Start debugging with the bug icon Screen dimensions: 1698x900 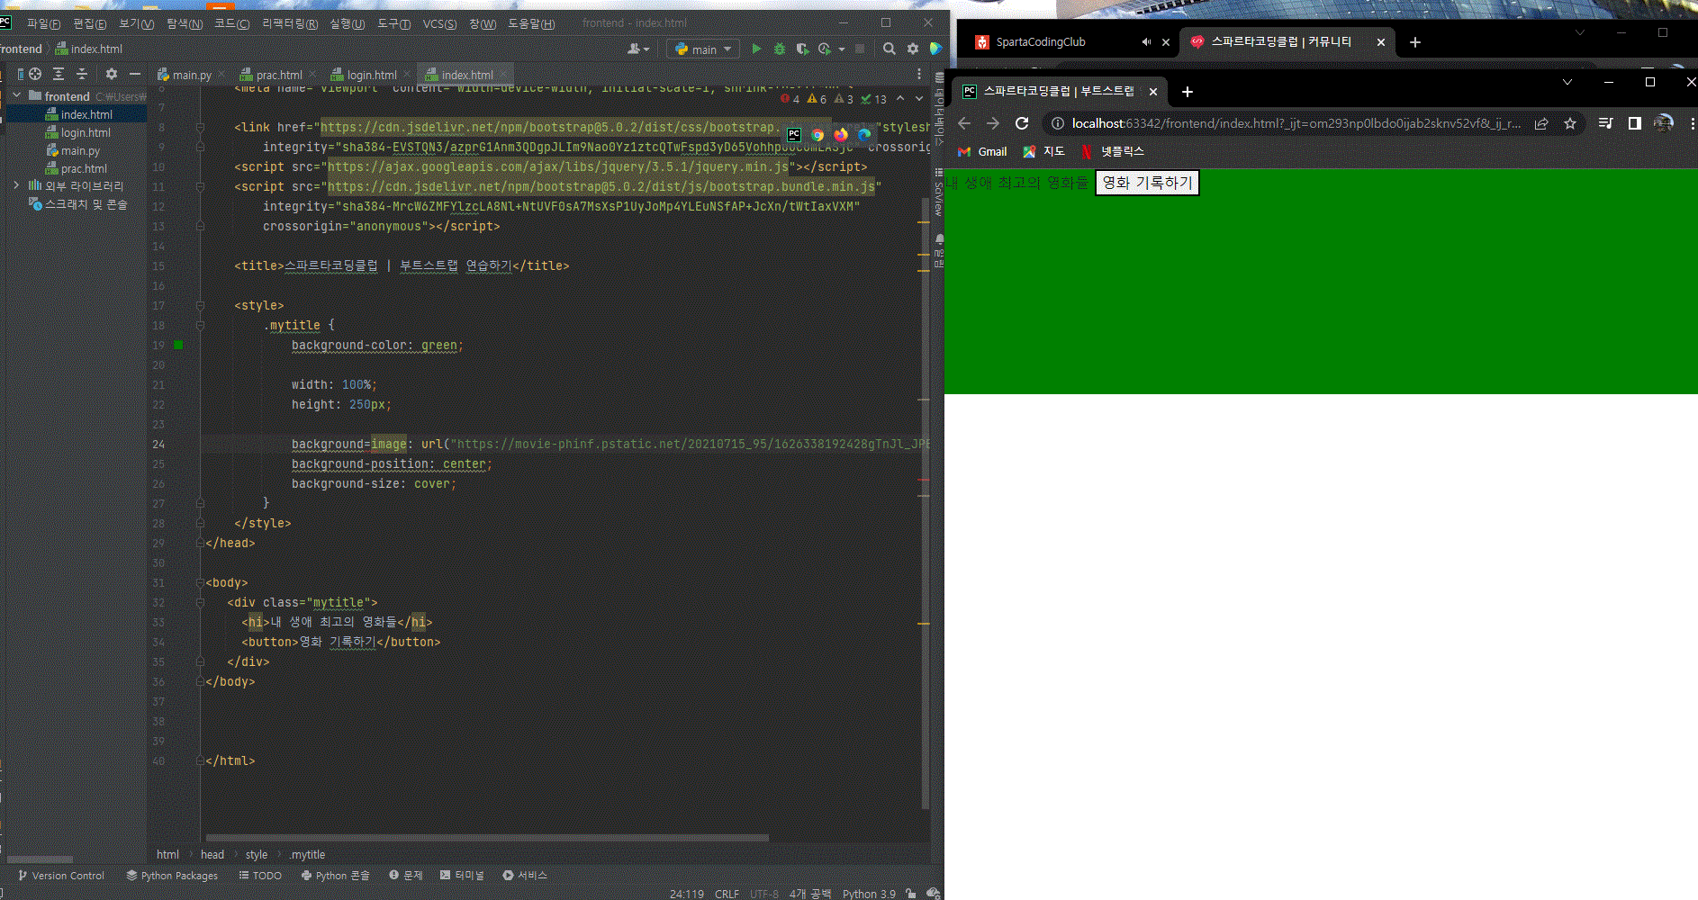[x=780, y=49]
